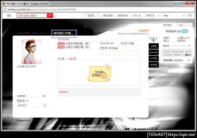Click the blue 사촌 relationship badge
The height and width of the screenshot is (138, 197).
[185, 31]
